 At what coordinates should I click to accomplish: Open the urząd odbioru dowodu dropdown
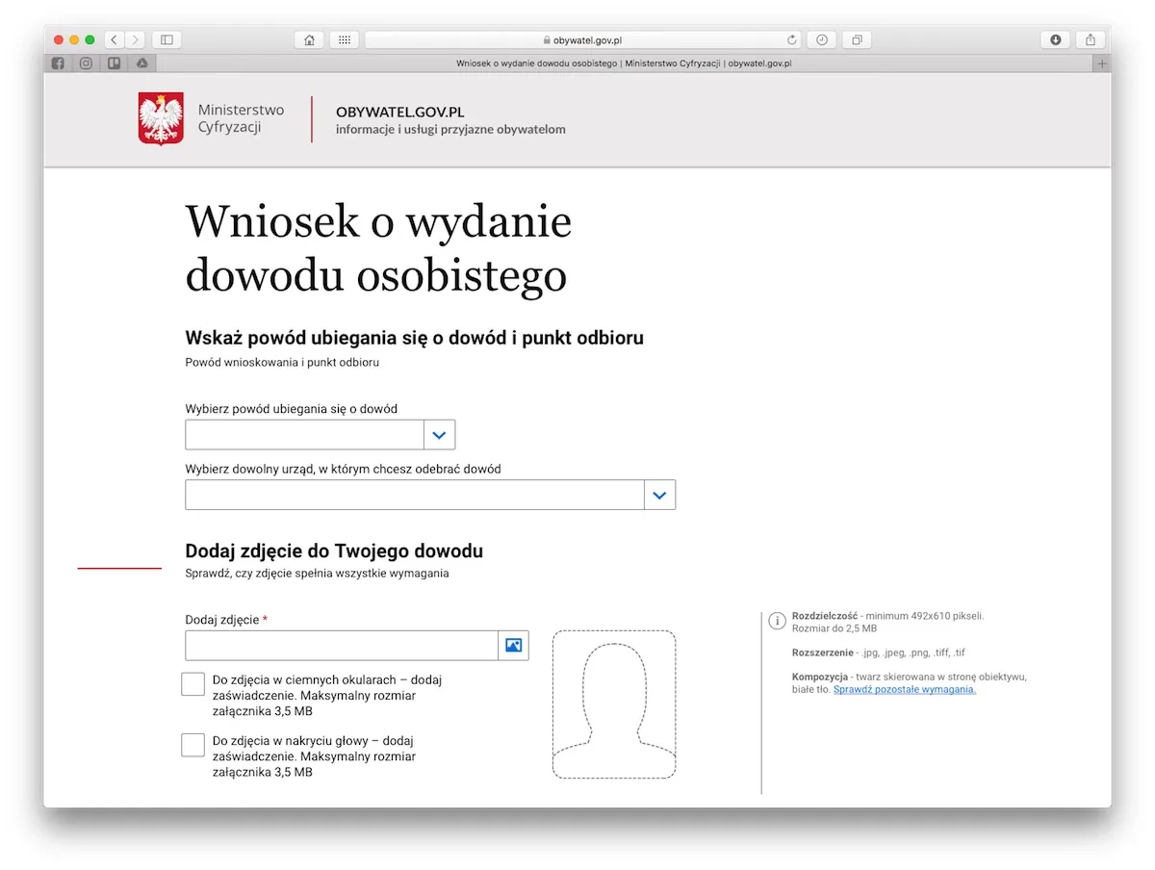[x=414, y=495]
